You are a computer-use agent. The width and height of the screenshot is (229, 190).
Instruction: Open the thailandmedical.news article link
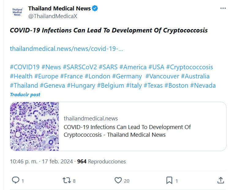point(66,49)
